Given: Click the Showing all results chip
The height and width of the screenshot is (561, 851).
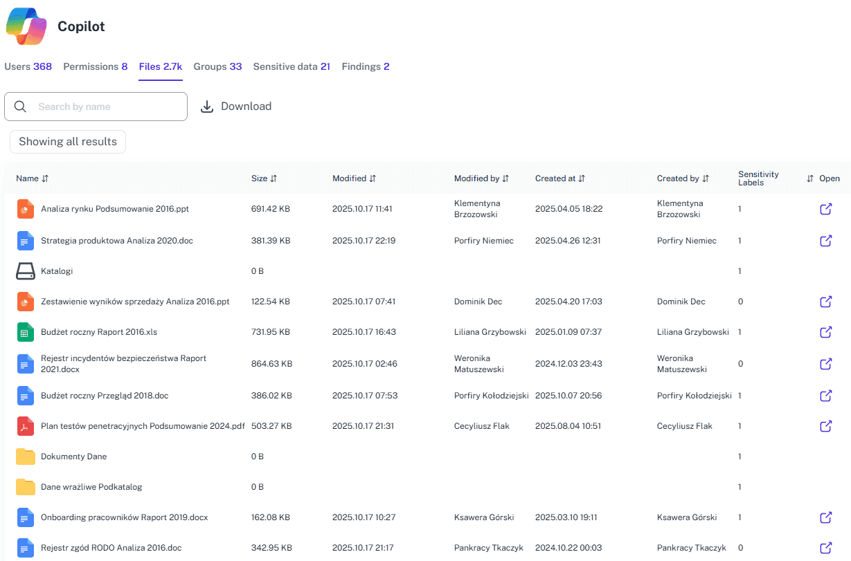Looking at the screenshot, I should [67, 141].
